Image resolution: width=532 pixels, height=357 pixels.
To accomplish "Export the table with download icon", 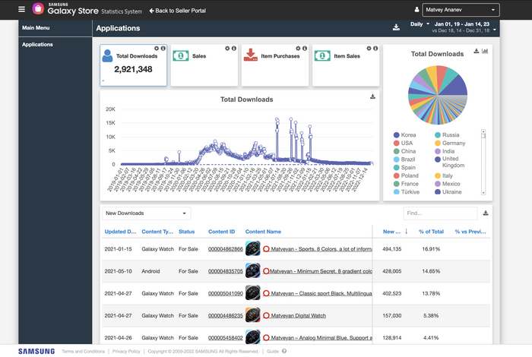I will (486, 213).
